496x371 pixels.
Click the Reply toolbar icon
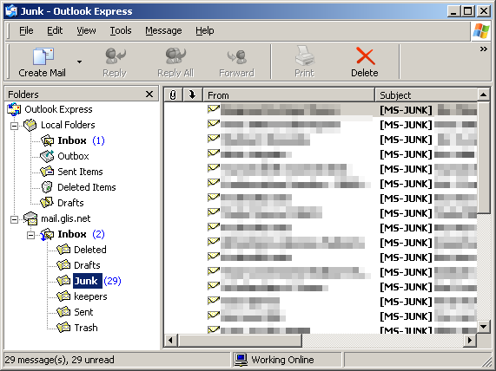tap(116, 55)
